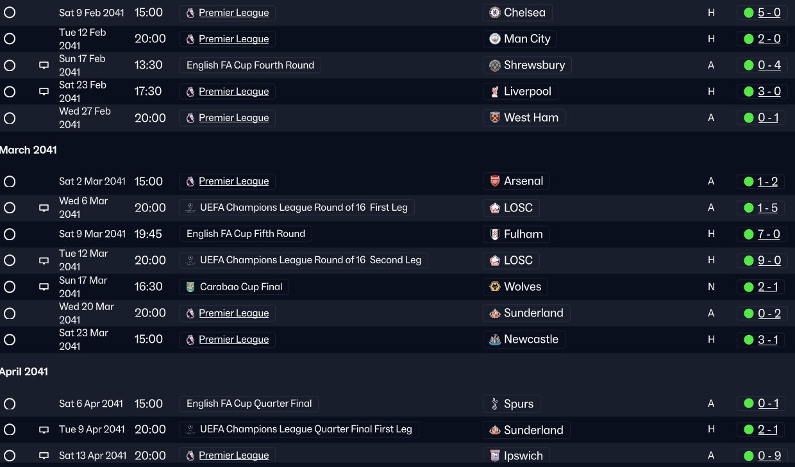The image size is (795, 467).
Task: Click the Liverpool club badge icon
Action: point(494,92)
